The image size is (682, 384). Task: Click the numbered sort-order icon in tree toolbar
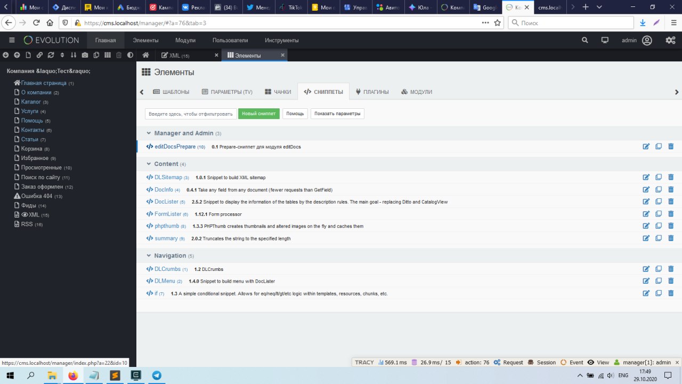point(74,55)
